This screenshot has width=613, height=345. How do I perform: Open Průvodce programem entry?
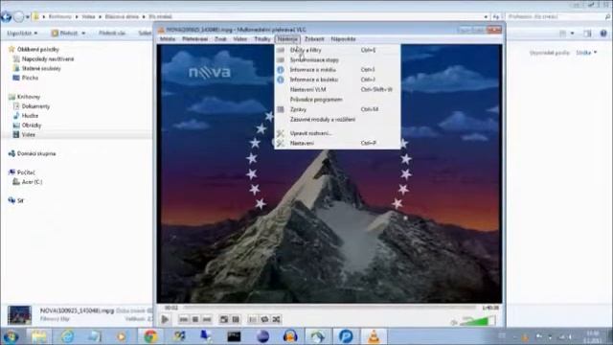(x=337, y=100)
